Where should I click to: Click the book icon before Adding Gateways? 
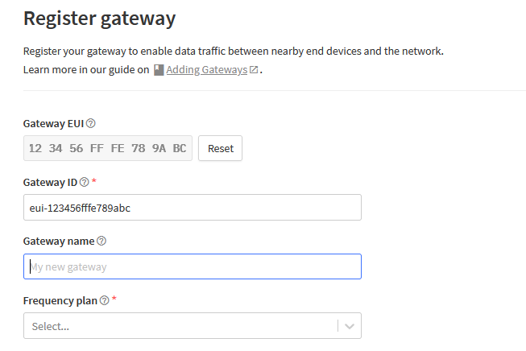[159, 70]
